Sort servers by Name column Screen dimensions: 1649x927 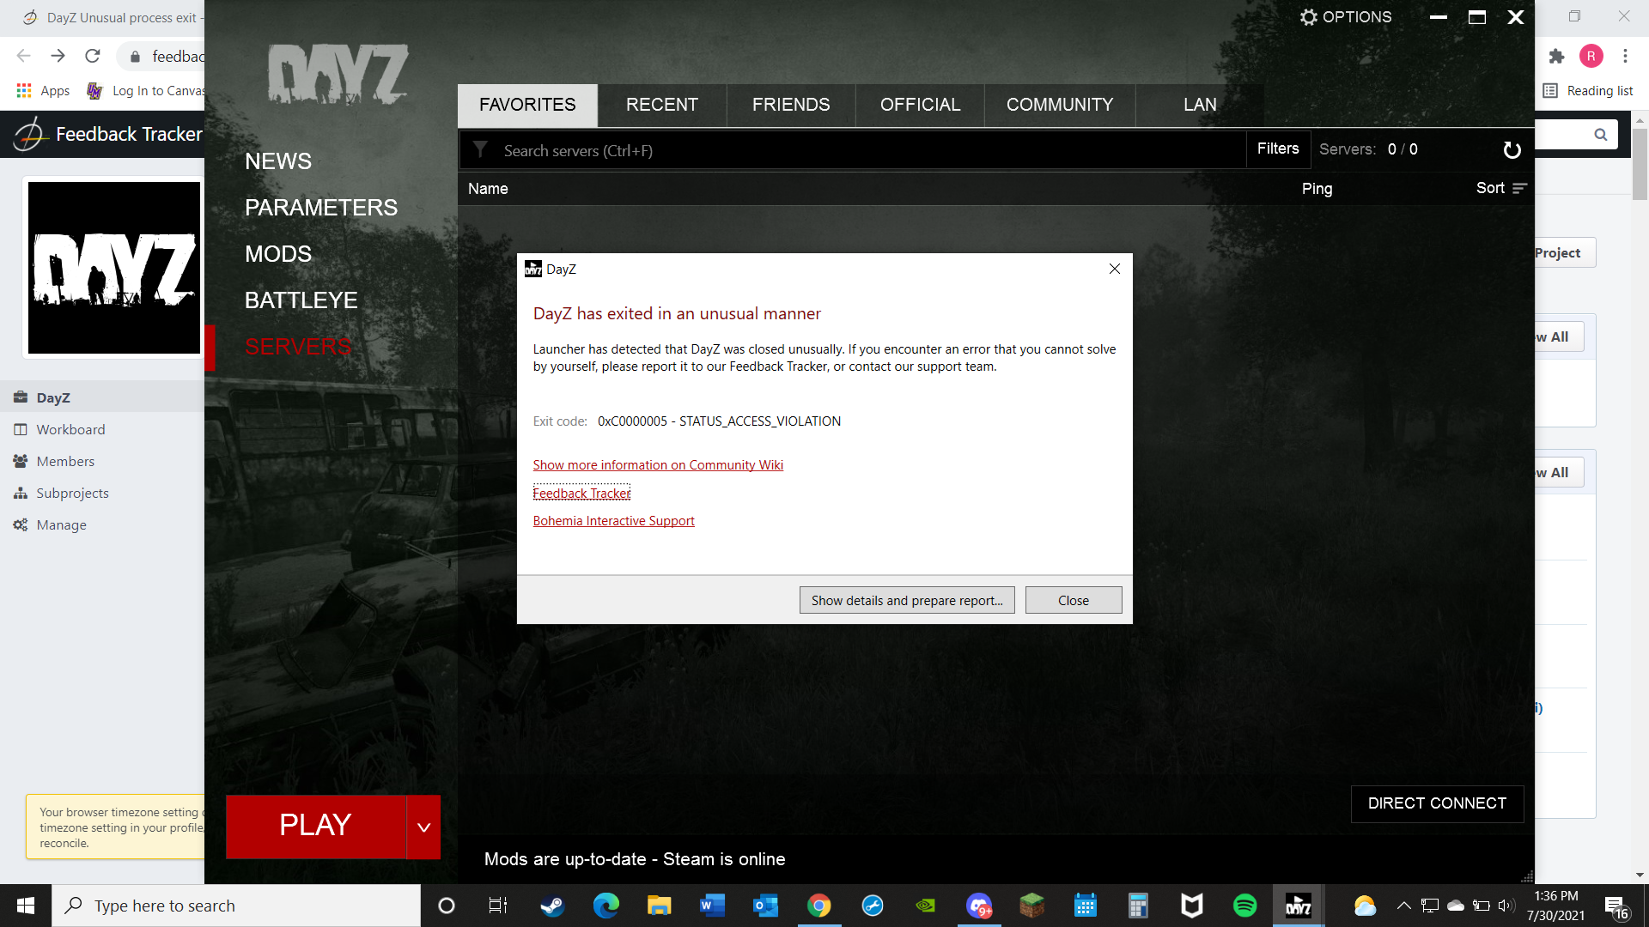click(488, 189)
